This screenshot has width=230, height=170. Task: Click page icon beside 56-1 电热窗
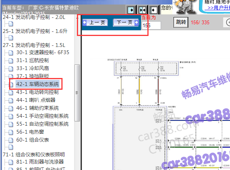[x=11, y=132]
